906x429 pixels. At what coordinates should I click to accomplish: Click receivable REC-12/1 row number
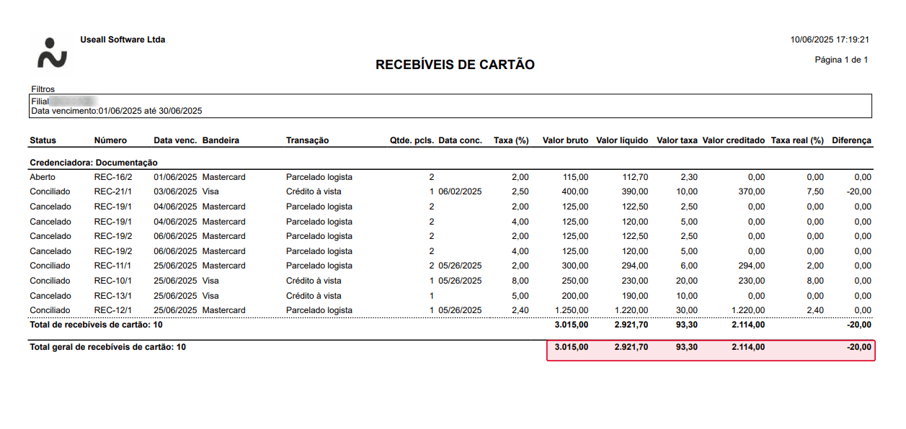(113, 310)
